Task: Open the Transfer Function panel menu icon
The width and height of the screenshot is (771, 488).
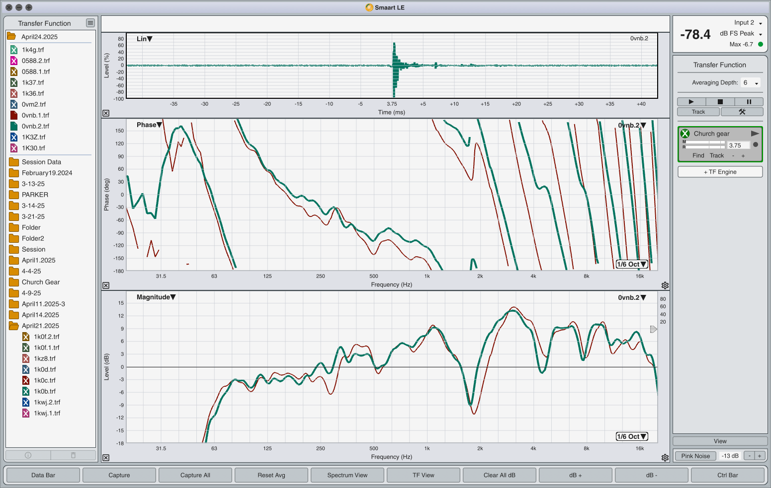Action: (x=90, y=23)
